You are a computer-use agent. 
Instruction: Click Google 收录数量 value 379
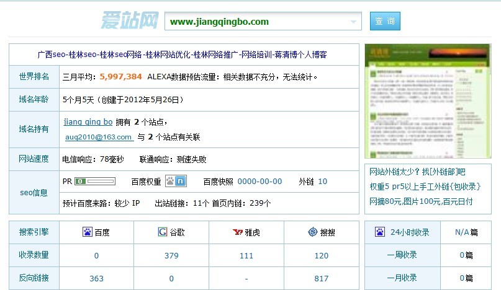[x=171, y=255]
